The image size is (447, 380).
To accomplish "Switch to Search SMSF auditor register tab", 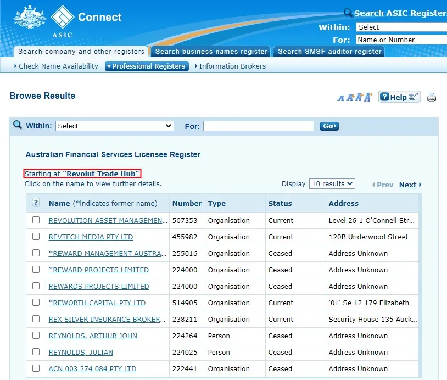I will click(x=329, y=52).
